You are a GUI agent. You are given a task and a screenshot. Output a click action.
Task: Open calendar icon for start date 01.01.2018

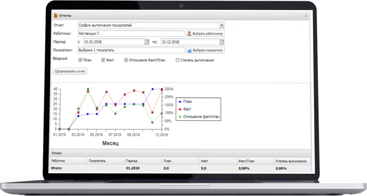click(147, 41)
